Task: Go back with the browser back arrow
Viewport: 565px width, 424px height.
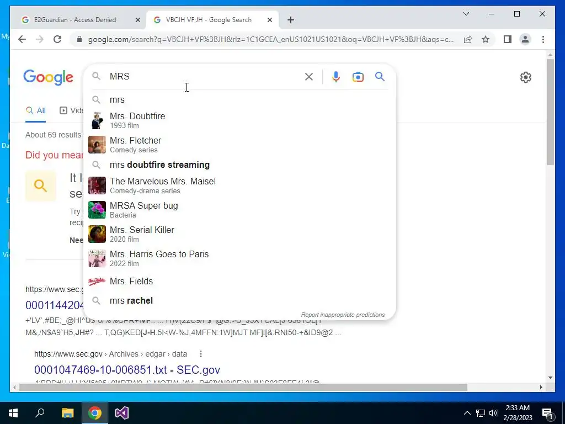Action: (22, 39)
